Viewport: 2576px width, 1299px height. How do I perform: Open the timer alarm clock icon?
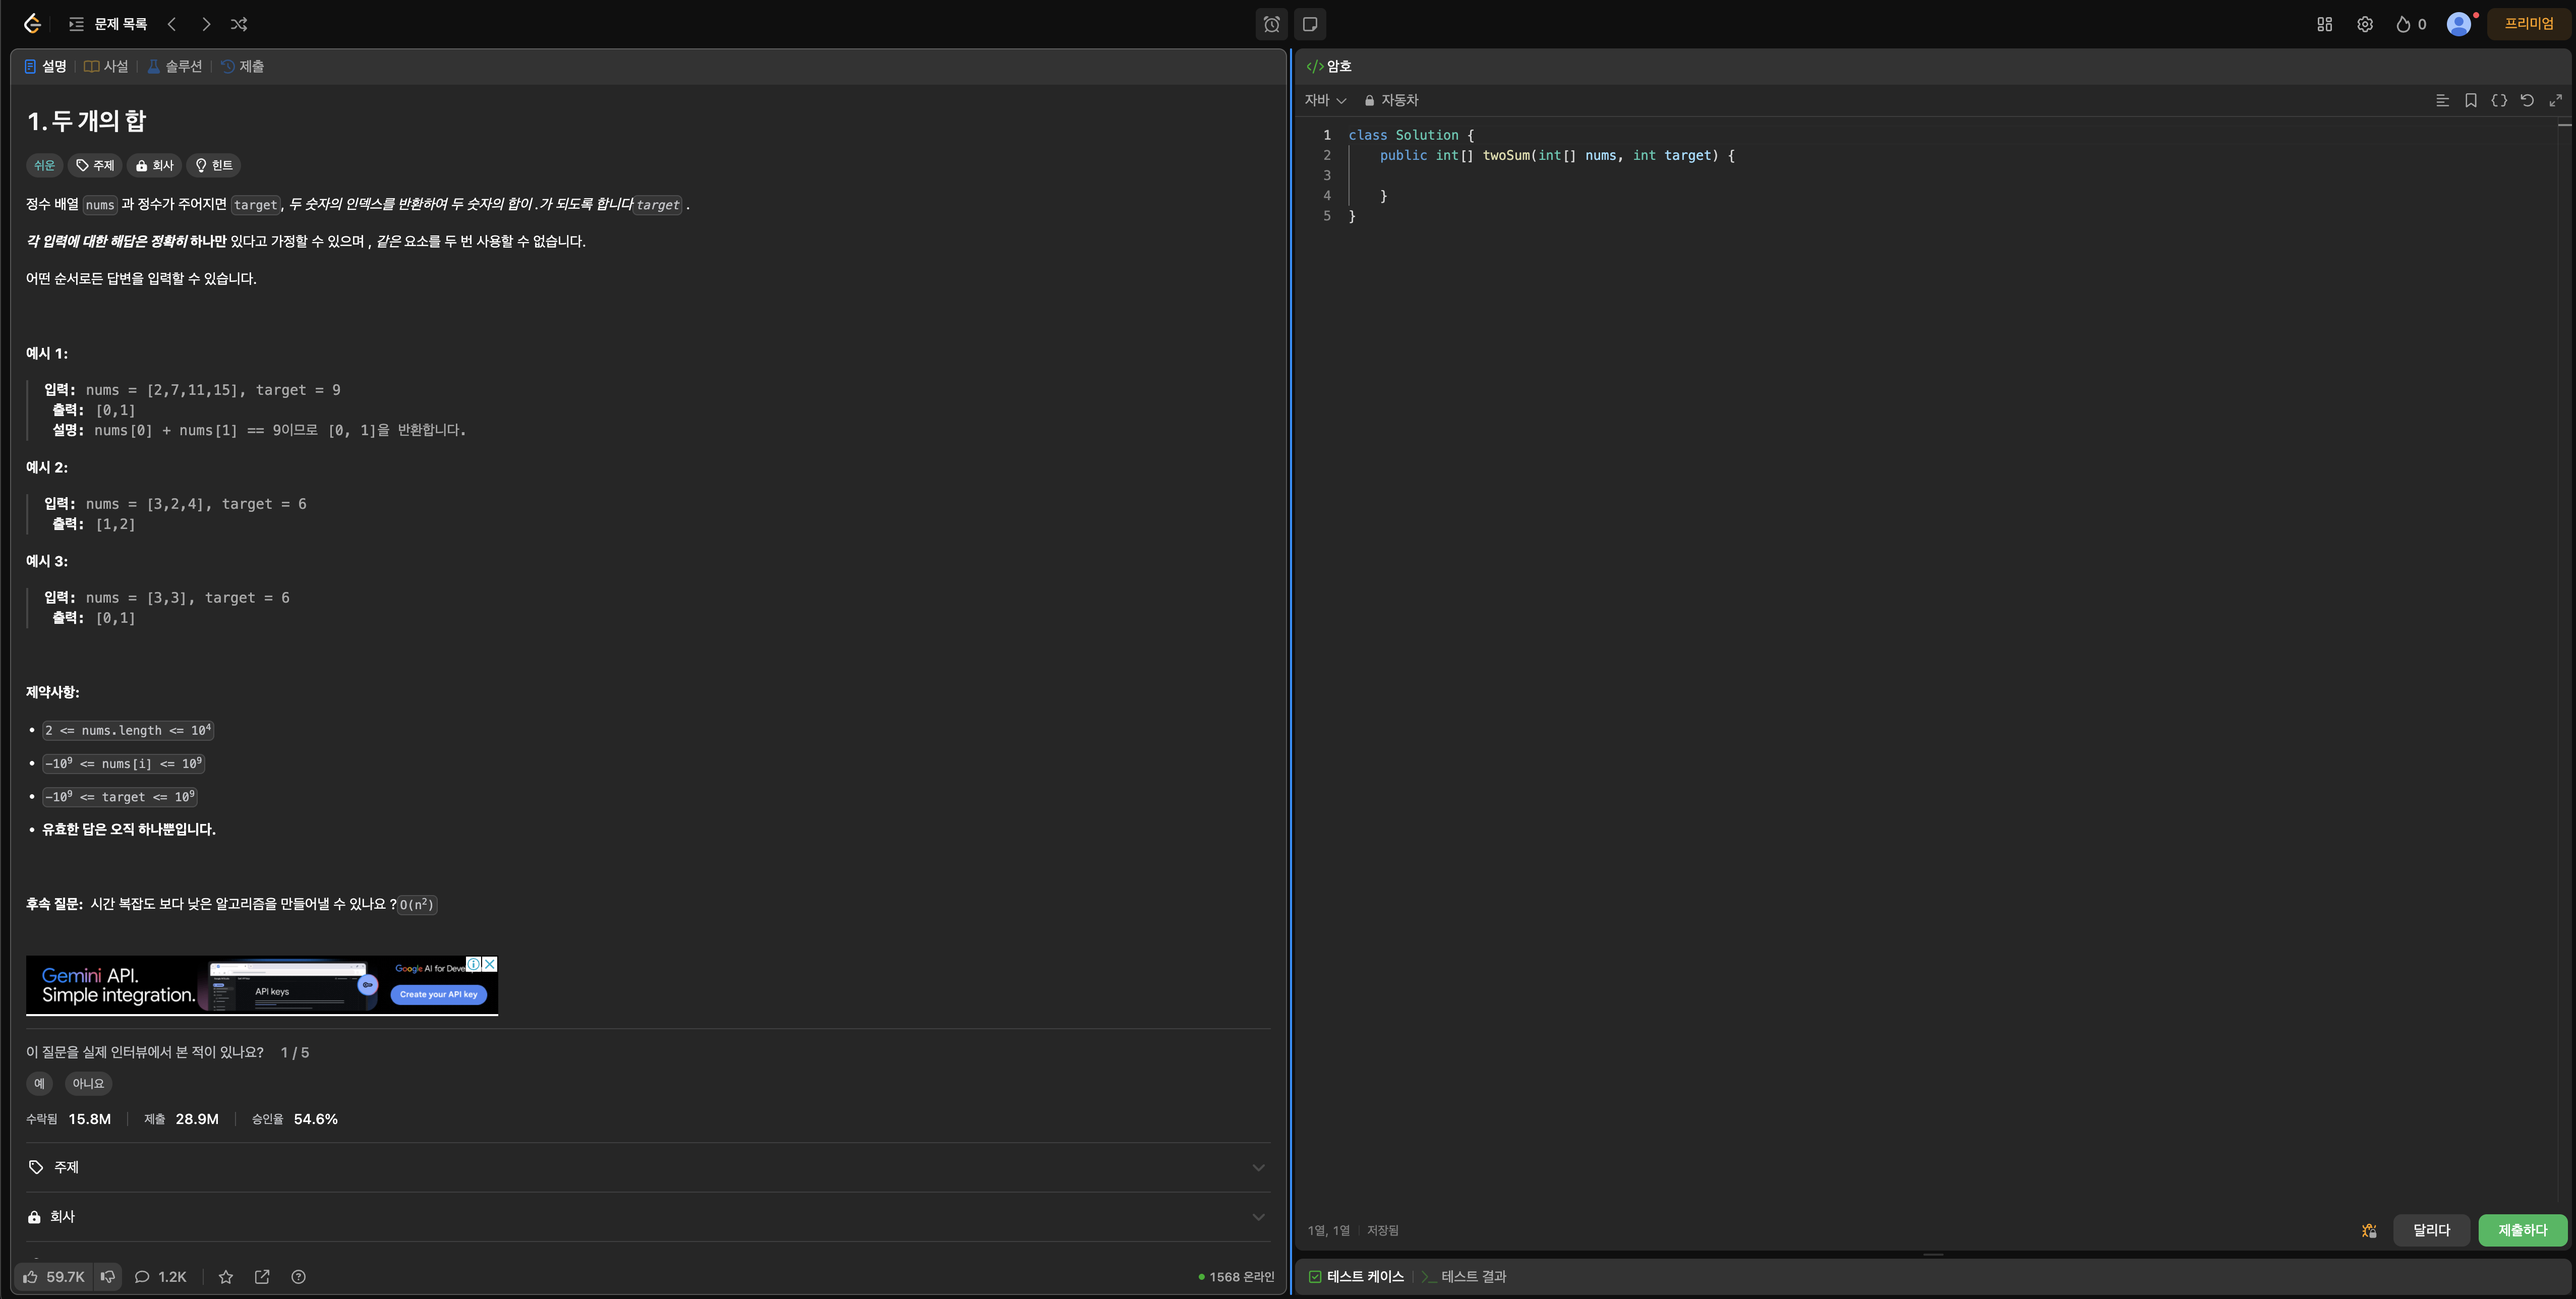(x=1271, y=24)
